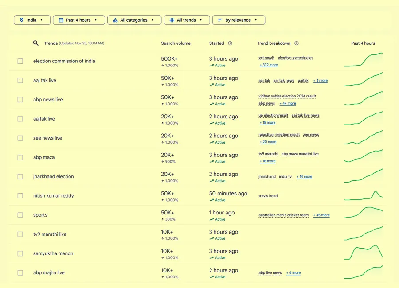Screen dimensions: 399x288
Task: Click the 'travis head' related query link
Action: pyautogui.click(x=268, y=196)
